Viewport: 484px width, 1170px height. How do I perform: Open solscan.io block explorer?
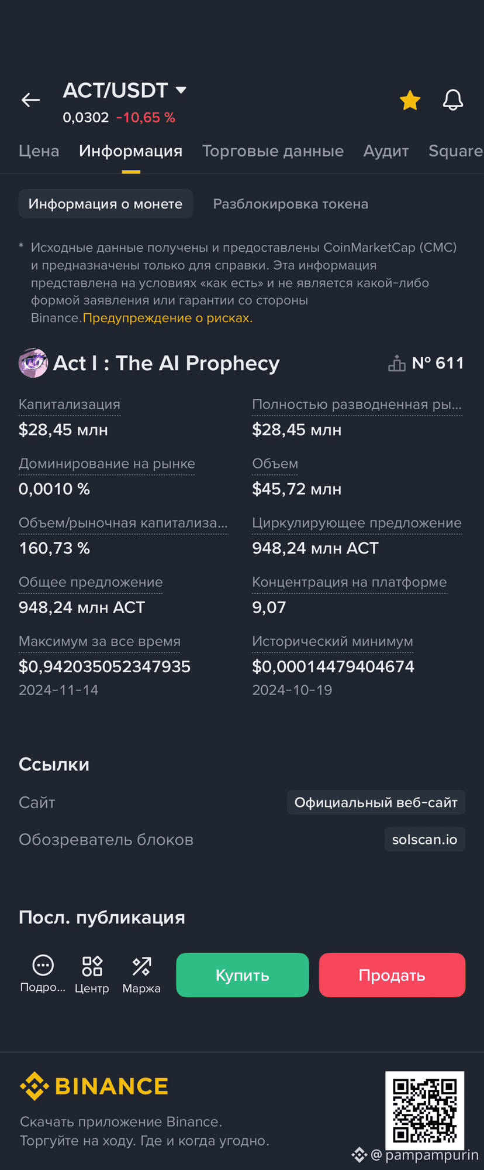(x=424, y=839)
